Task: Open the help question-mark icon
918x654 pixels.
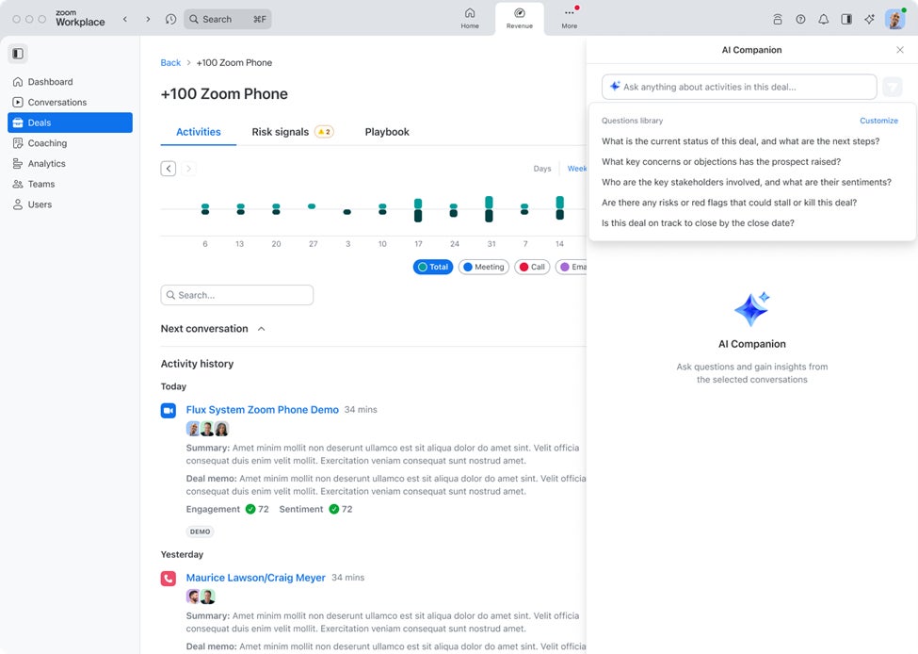Action: [x=800, y=20]
